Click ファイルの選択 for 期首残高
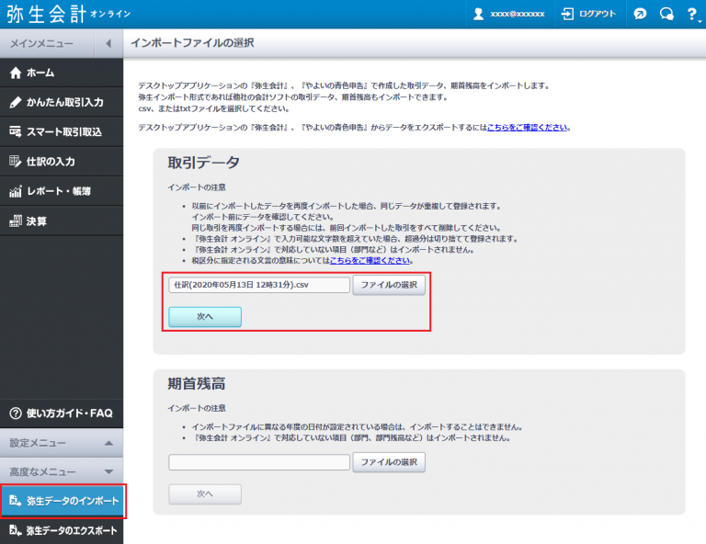The image size is (706, 544). point(389,462)
